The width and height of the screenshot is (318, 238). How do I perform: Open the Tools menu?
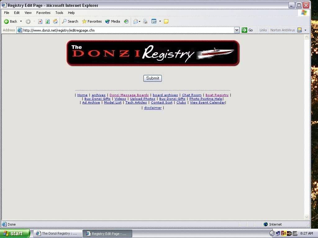coord(59,13)
